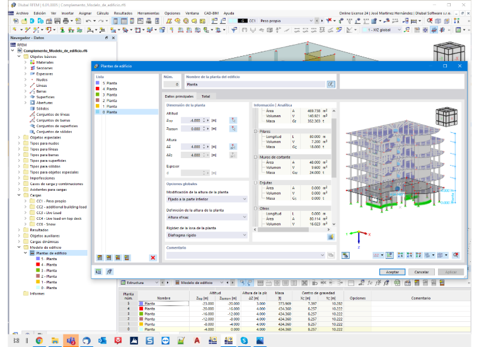Image resolution: width=479 pixels, height=347 pixels.
Task: Select 5 Planta purple swatch in Lista
Action: (98, 83)
